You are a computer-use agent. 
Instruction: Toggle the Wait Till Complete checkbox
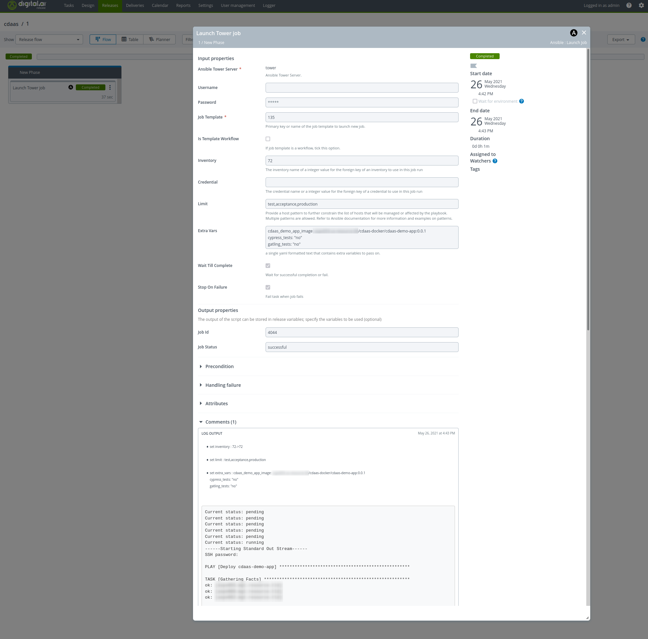click(268, 266)
